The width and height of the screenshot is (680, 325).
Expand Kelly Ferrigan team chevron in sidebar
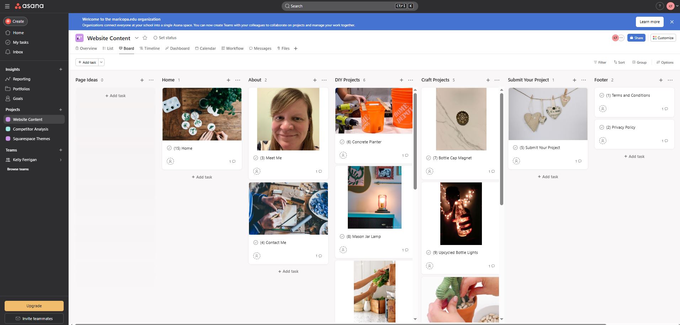pos(60,160)
